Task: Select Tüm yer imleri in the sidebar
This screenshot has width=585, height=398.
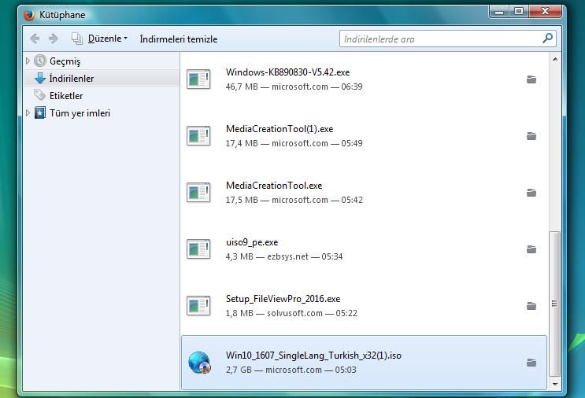Action: coord(80,113)
